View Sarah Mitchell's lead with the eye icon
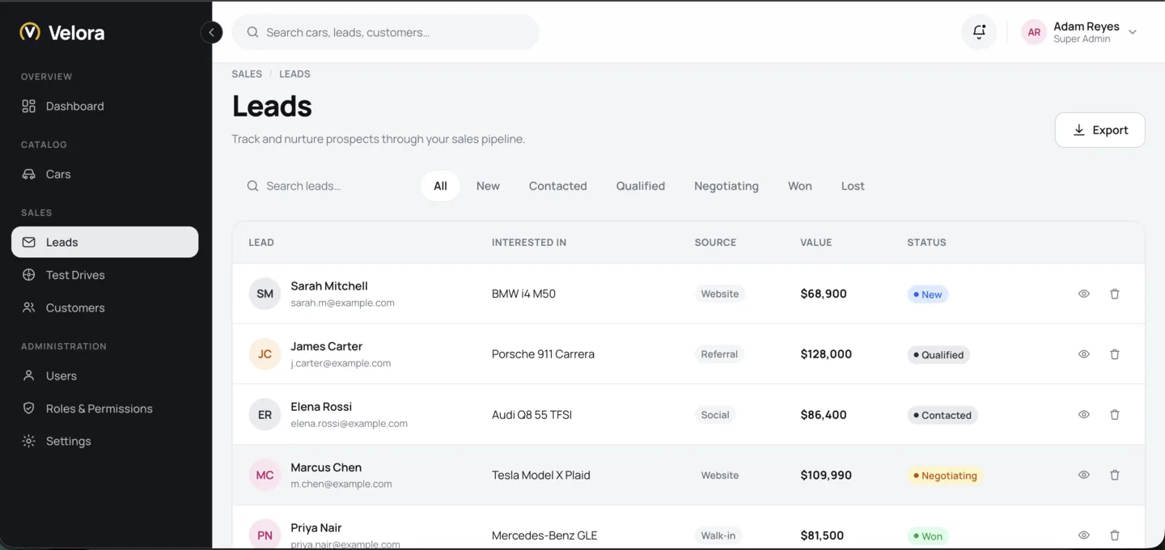 pyautogui.click(x=1084, y=294)
